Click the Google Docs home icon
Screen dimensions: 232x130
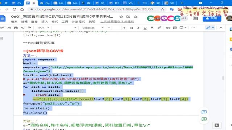(x=3, y=18)
